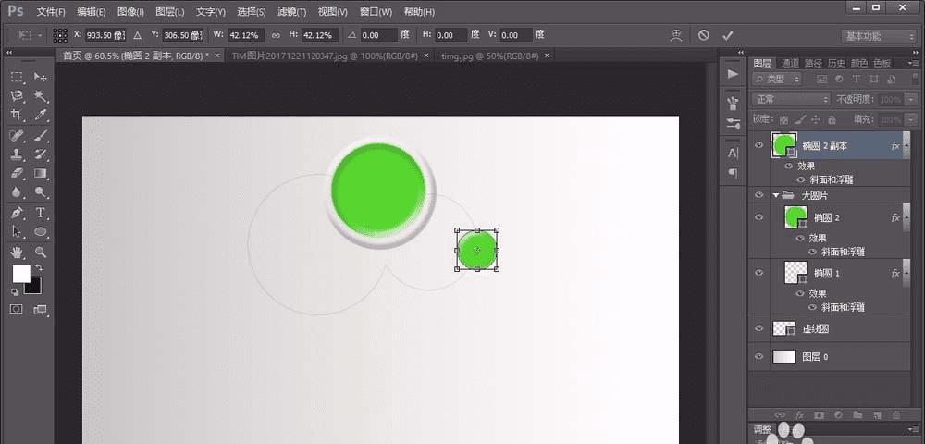The image size is (925, 444).
Task: Collapse effects arrow on 椭圆 2 副本 layer
Action: tap(906, 145)
